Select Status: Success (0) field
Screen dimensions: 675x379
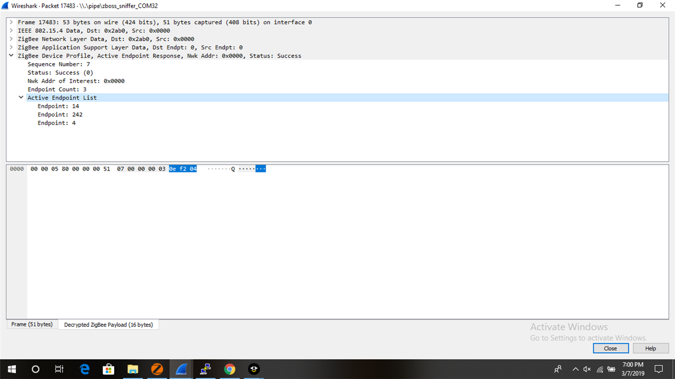coord(60,72)
